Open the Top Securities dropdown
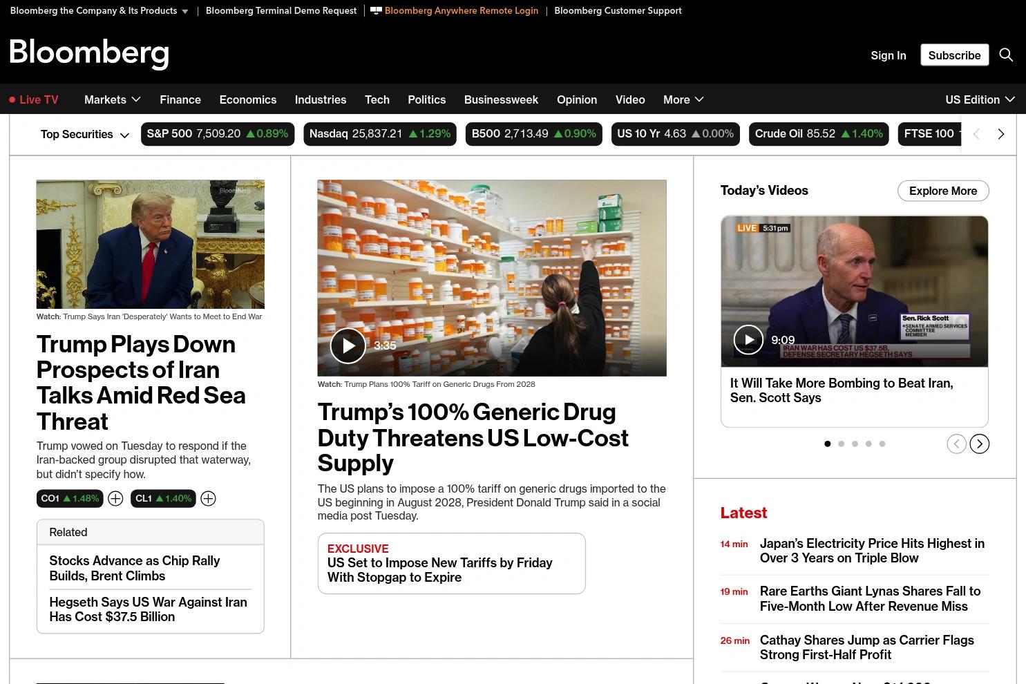This screenshot has height=684, width=1026. pyautogui.click(x=85, y=134)
